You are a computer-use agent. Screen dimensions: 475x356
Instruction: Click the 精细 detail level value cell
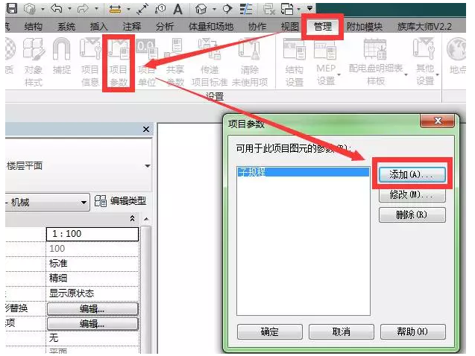click(92, 279)
